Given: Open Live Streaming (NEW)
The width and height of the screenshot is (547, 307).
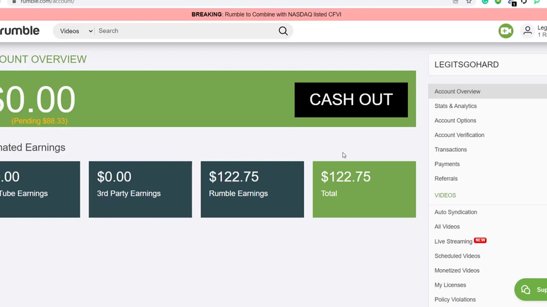Looking at the screenshot, I should 460,241.
